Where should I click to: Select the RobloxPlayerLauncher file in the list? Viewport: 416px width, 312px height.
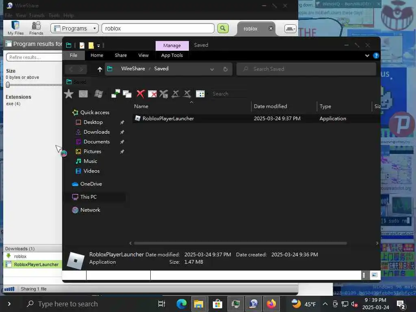coord(256,119)
